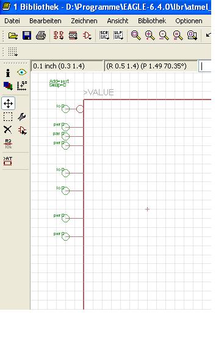Open the Bibliothek menu

(x=152, y=21)
